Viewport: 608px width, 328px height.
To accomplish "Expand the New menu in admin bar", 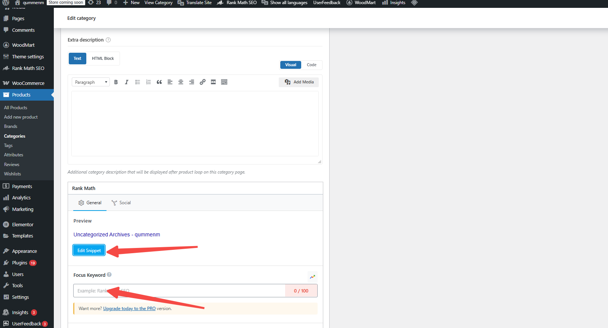I will 132,3.
